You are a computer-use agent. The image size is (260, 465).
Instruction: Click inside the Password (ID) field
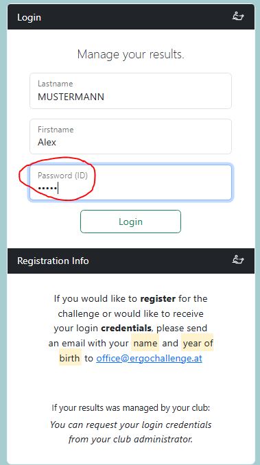click(x=130, y=182)
